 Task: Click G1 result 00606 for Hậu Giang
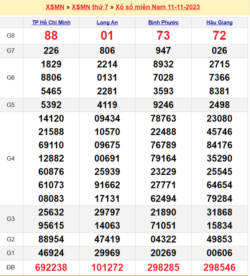tap(219, 253)
